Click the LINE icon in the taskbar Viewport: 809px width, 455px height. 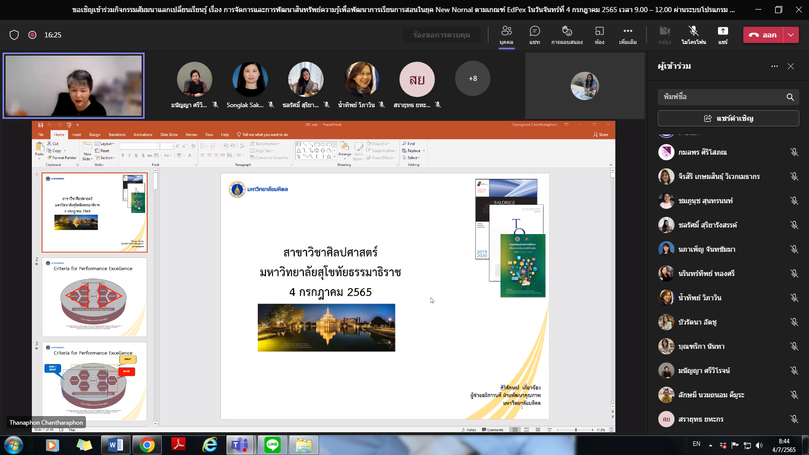tap(273, 445)
